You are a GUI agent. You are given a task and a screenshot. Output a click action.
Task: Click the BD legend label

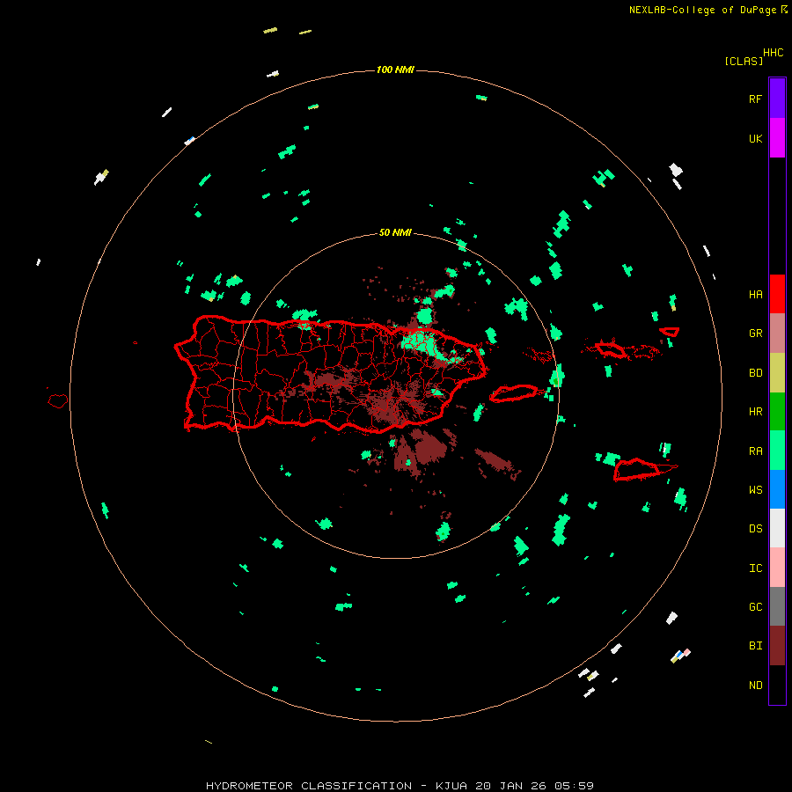pyautogui.click(x=756, y=373)
